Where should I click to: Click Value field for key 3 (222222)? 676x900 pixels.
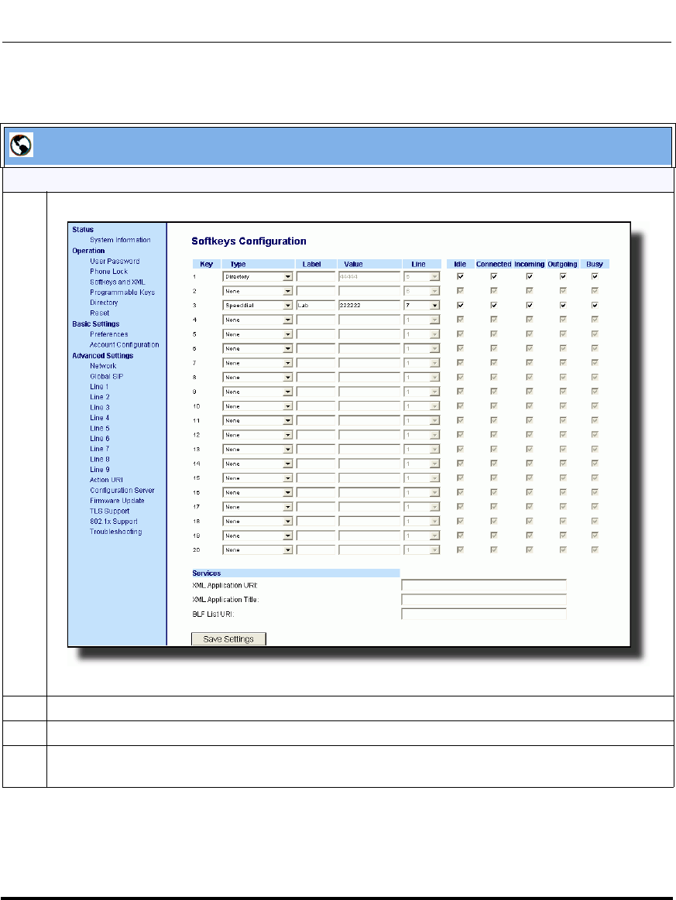369,306
